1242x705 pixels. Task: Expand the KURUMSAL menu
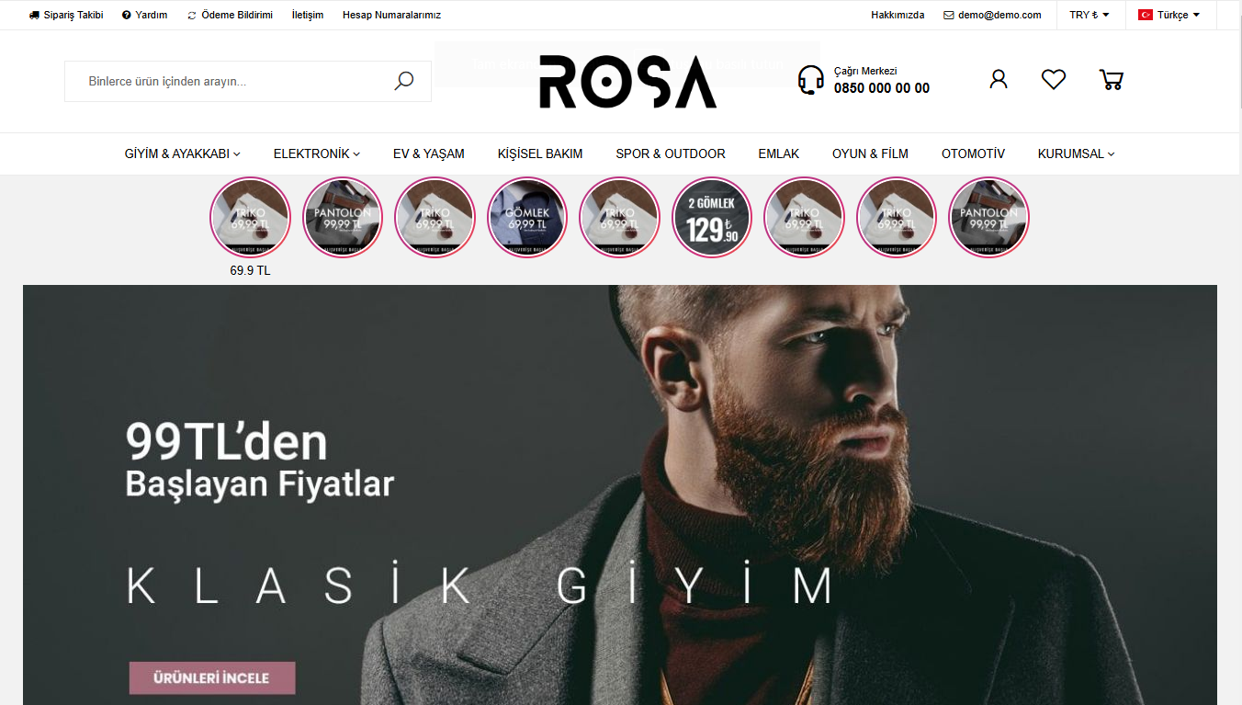click(x=1077, y=154)
